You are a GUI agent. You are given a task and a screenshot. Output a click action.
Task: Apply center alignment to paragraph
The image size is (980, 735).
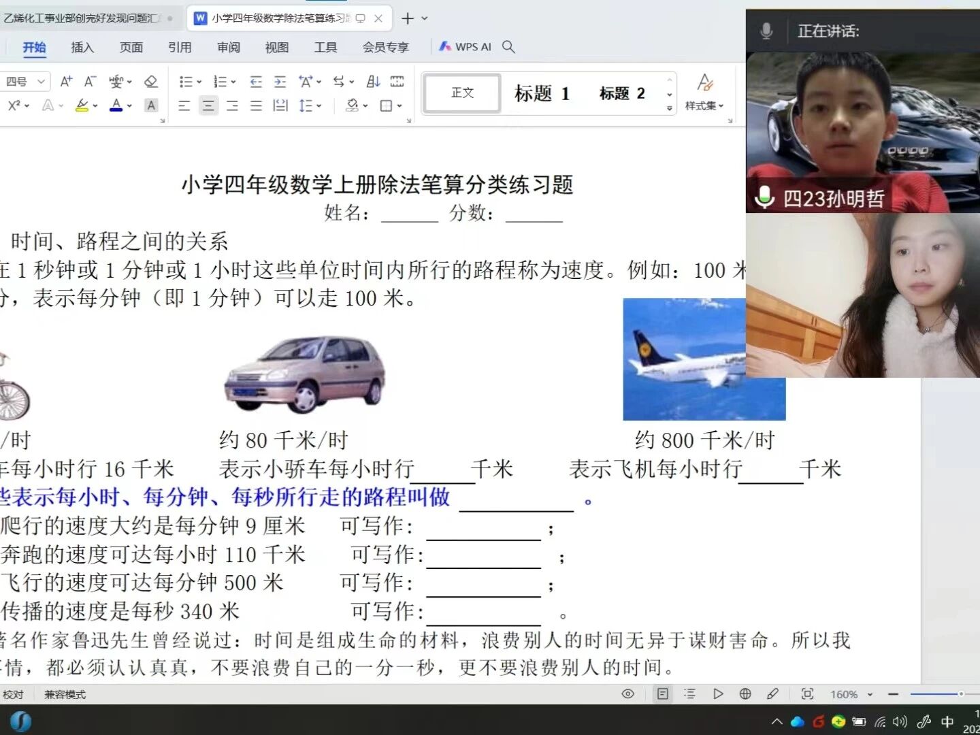tap(208, 105)
